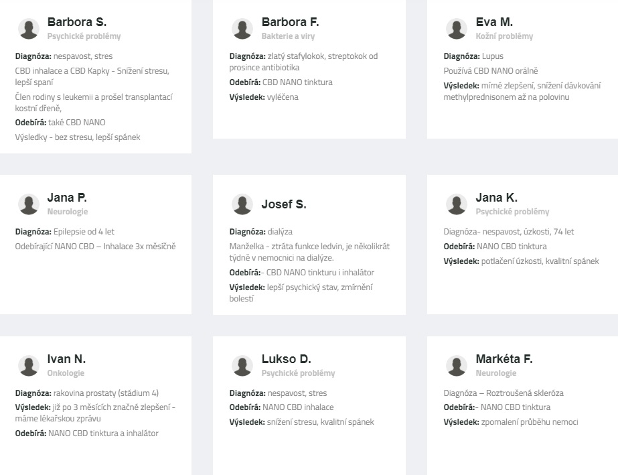618x475 pixels.
Task: Click Jana K. avatar icon
Action: point(457,204)
